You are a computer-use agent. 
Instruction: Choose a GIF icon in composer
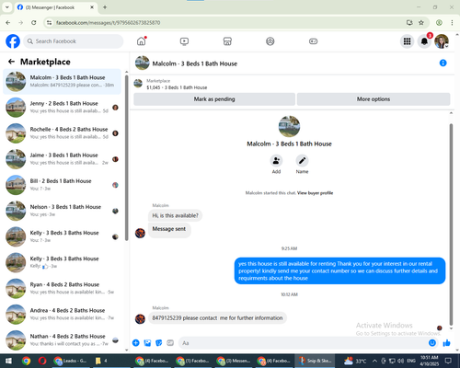(x=170, y=343)
